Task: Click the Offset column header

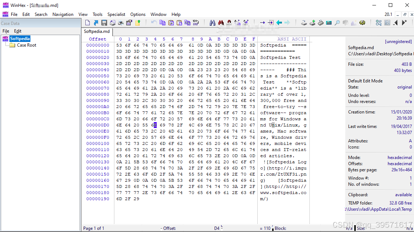Action: (x=97, y=39)
